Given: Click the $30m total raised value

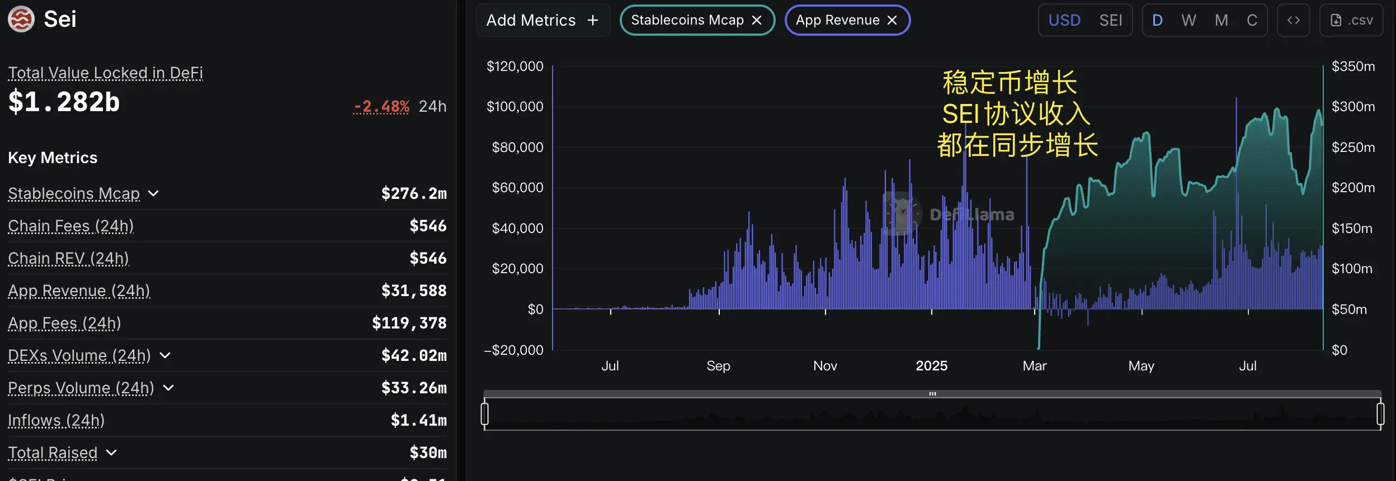Looking at the screenshot, I should 428,453.
